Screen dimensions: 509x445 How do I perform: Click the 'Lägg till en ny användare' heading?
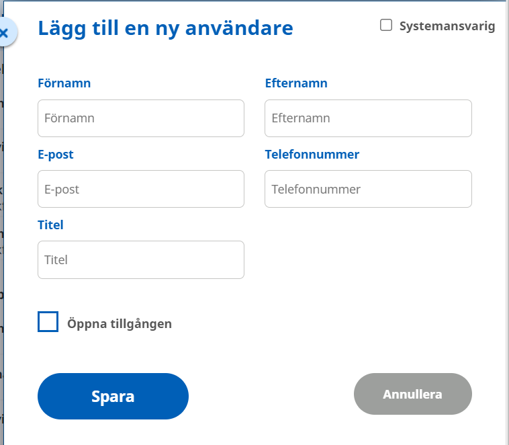pos(166,29)
